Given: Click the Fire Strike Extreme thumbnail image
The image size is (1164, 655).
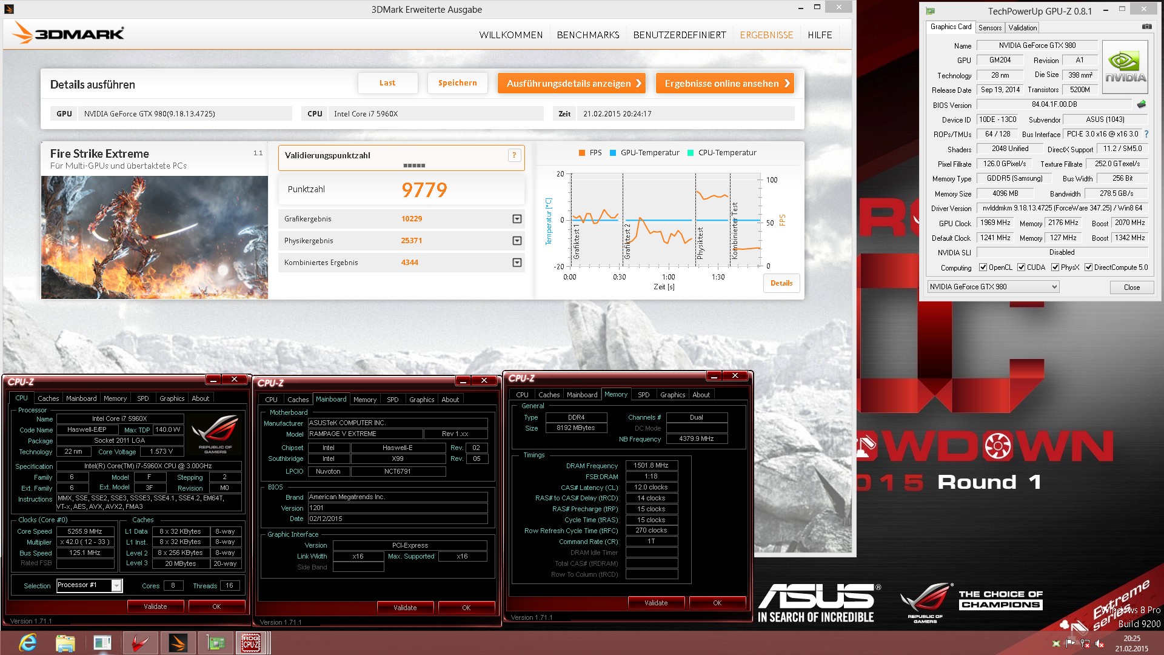Looking at the screenshot, I should point(155,237).
